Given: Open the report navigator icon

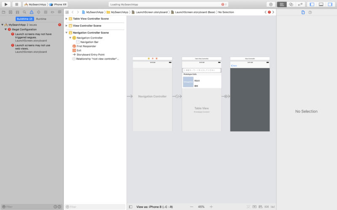Looking at the screenshot, I should [59, 12].
